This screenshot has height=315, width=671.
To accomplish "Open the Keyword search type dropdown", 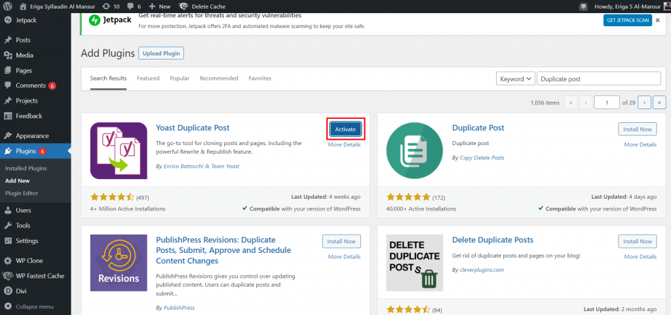I will click(x=515, y=79).
